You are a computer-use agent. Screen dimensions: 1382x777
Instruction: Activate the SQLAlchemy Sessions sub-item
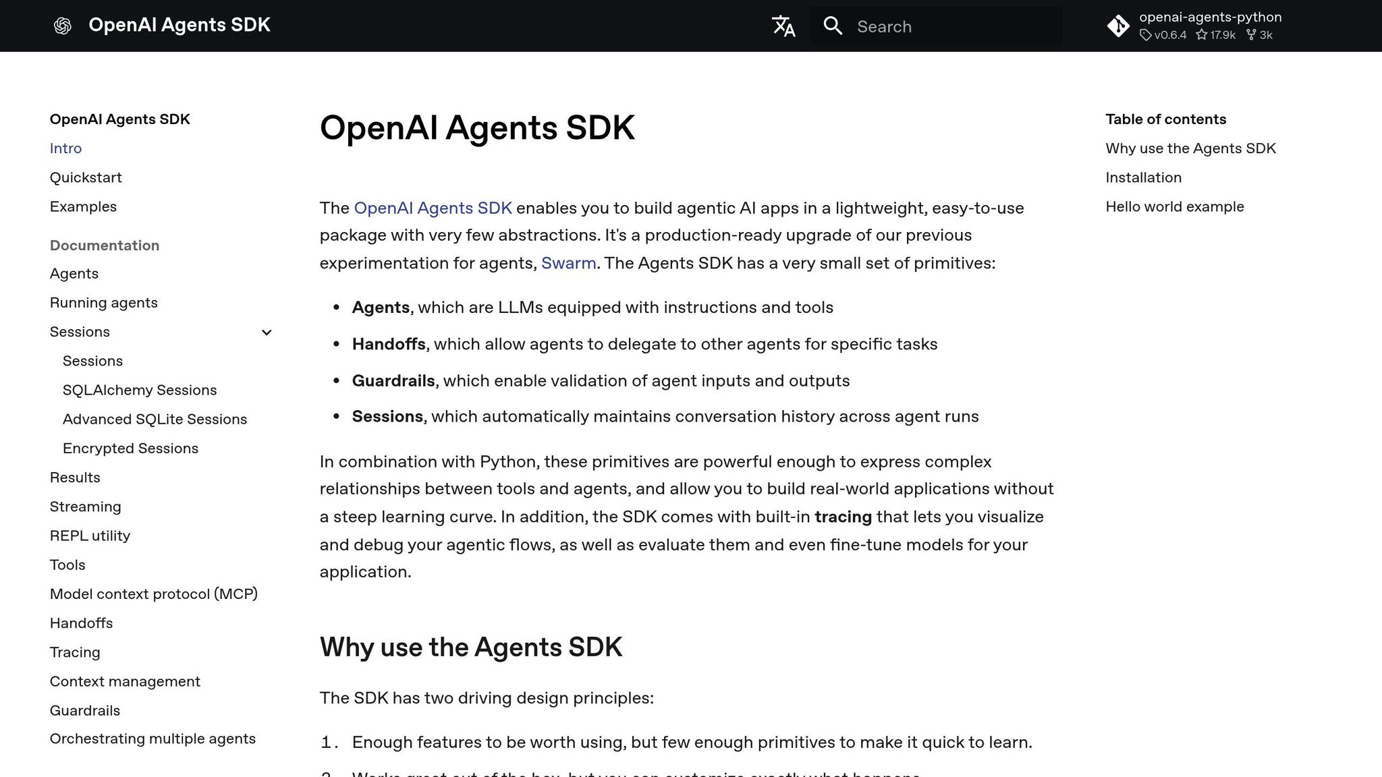(x=139, y=390)
